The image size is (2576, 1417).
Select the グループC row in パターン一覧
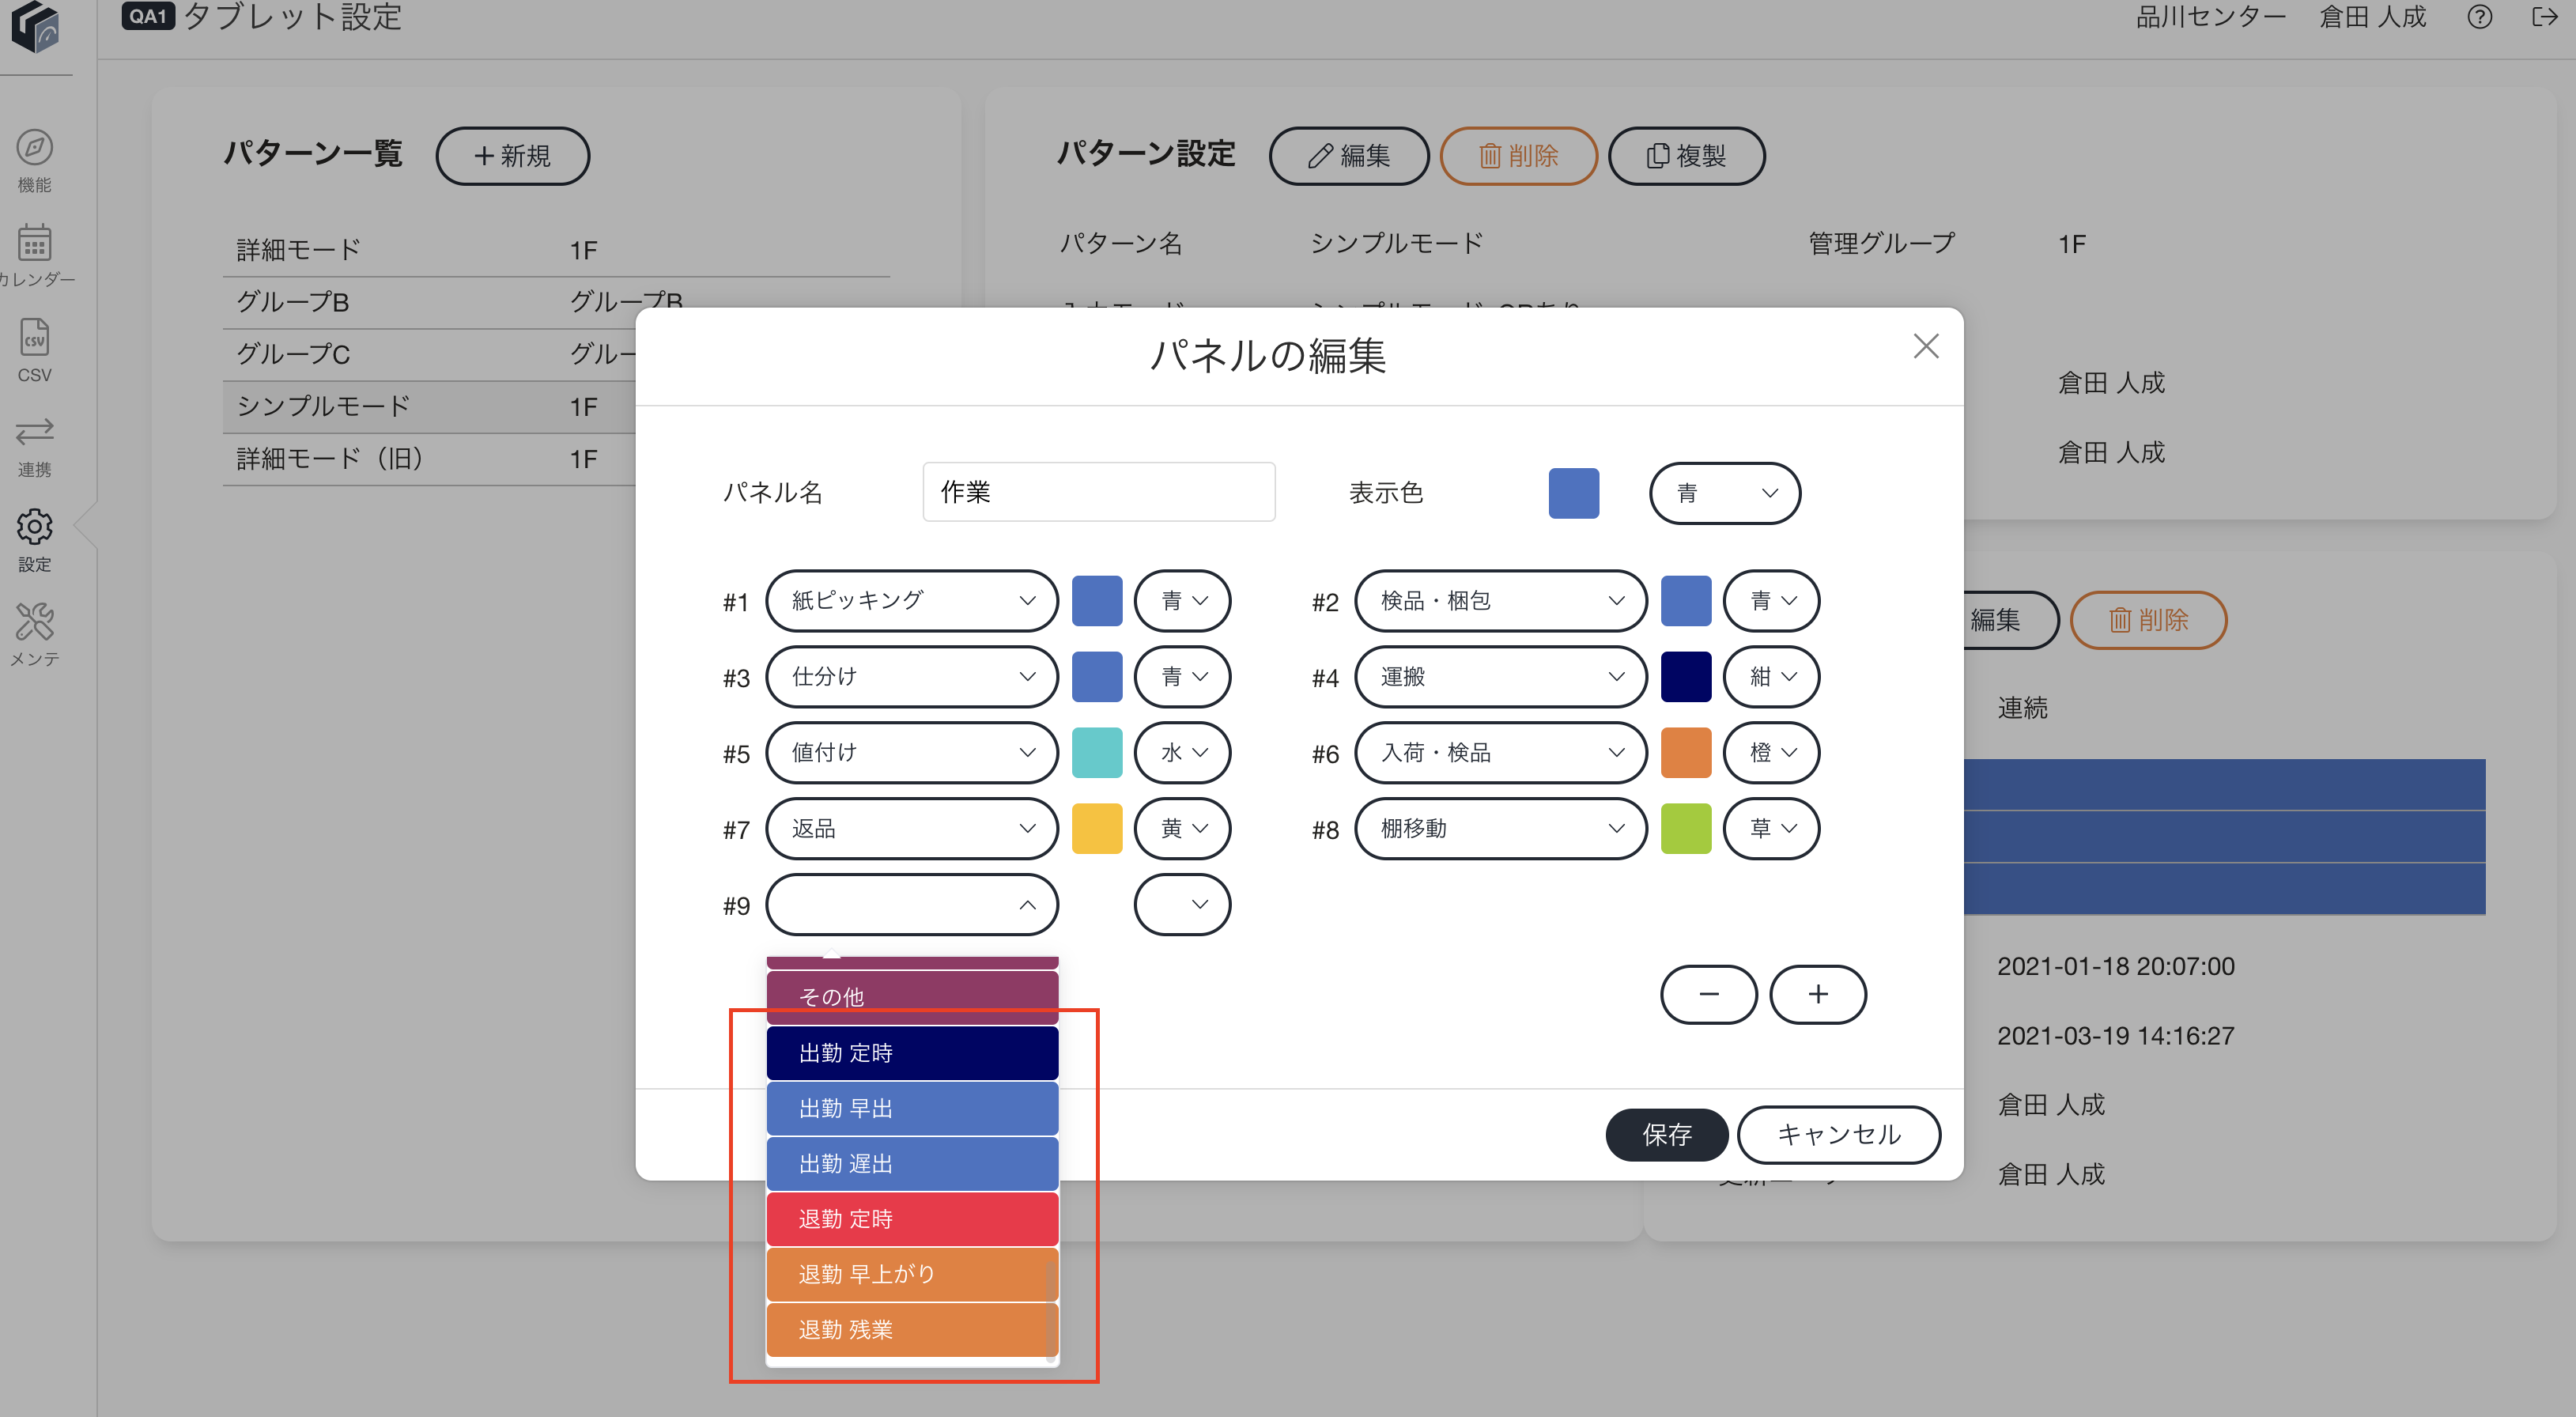555,354
